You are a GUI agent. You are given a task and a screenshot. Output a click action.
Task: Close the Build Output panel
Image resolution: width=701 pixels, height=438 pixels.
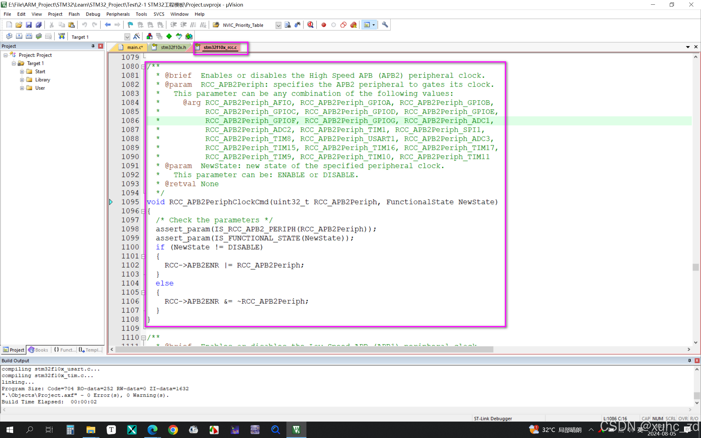pyautogui.click(x=697, y=361)
